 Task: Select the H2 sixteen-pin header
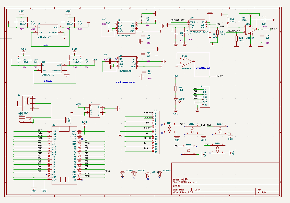click(x=157, y=133)
